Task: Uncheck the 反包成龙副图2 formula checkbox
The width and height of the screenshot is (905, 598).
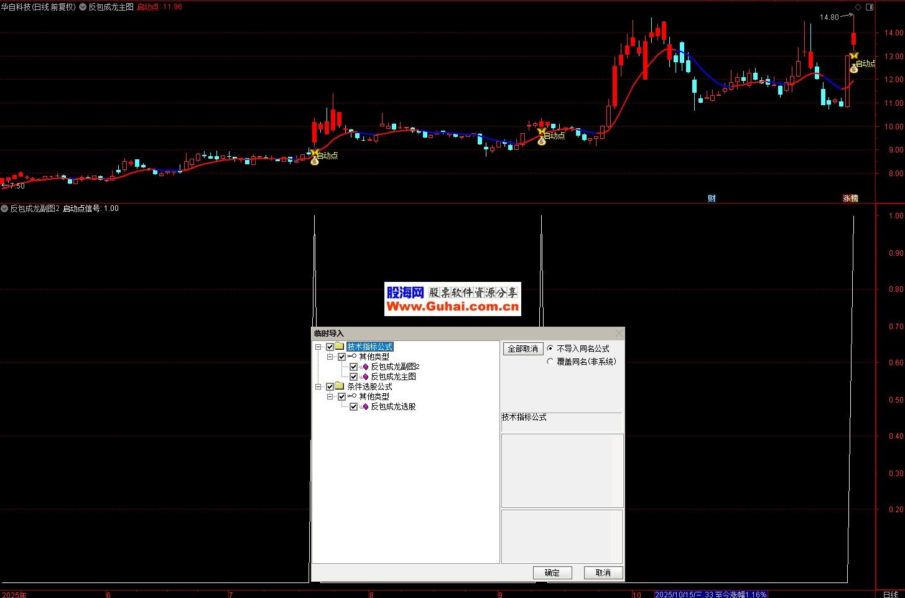Action: tap(353, 367)
